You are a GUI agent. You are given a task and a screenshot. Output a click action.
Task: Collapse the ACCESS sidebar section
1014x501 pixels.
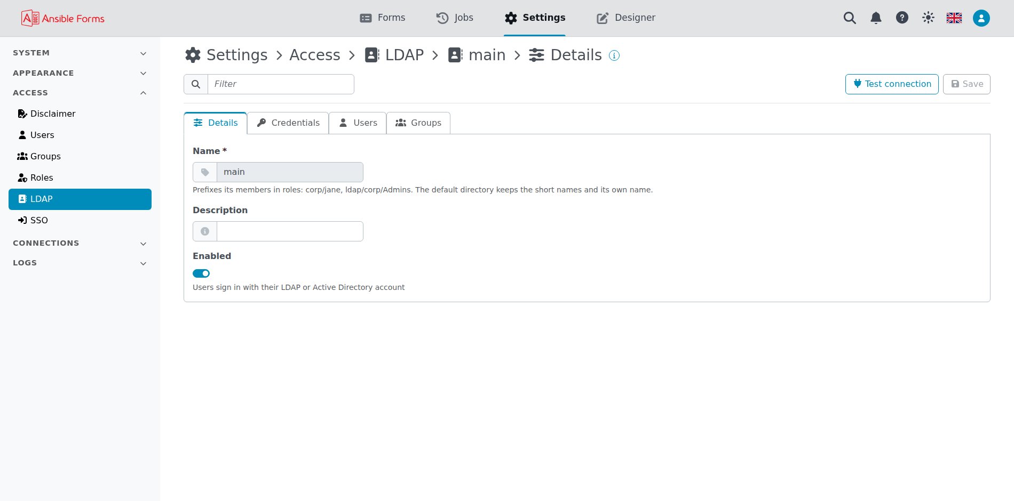[x=80, y=93]
